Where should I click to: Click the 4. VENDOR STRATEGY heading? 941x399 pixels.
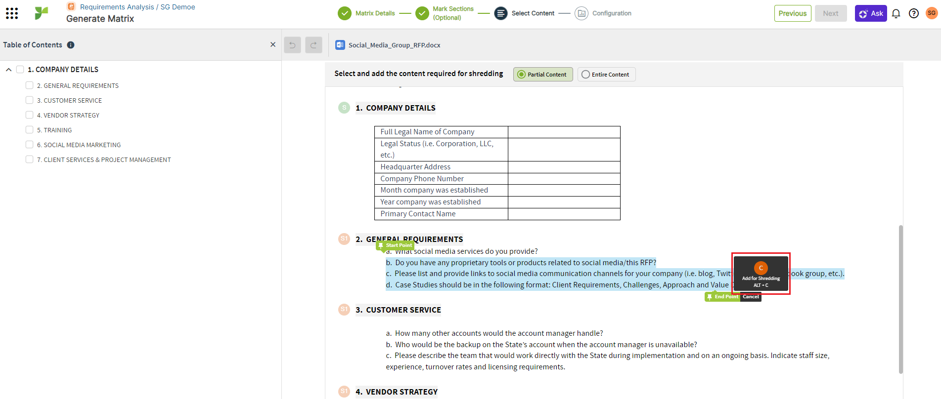tap(397, 392)
